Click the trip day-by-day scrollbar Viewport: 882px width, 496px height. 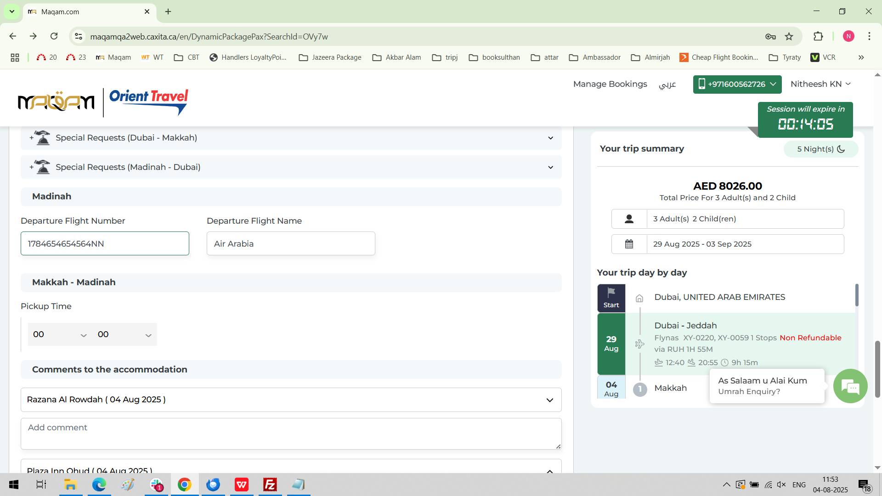tap(857, 295)
